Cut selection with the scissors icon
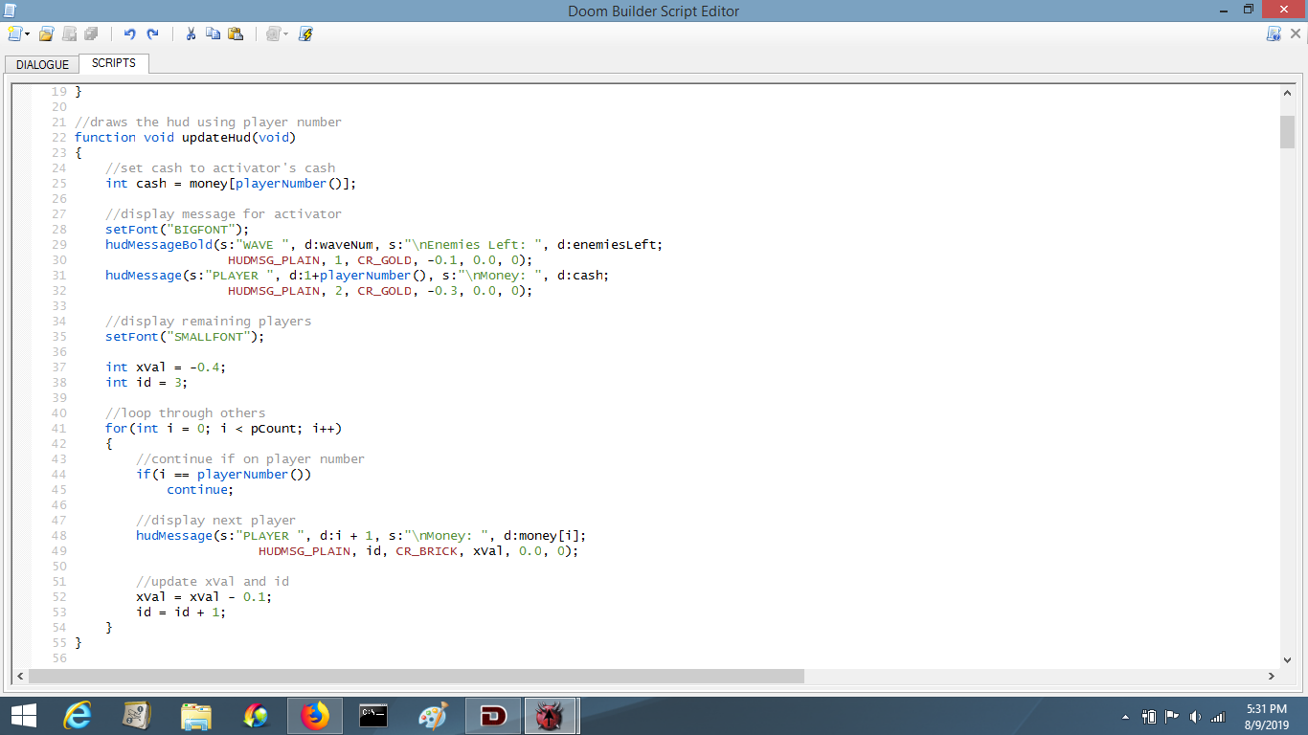 coord(191,33)
